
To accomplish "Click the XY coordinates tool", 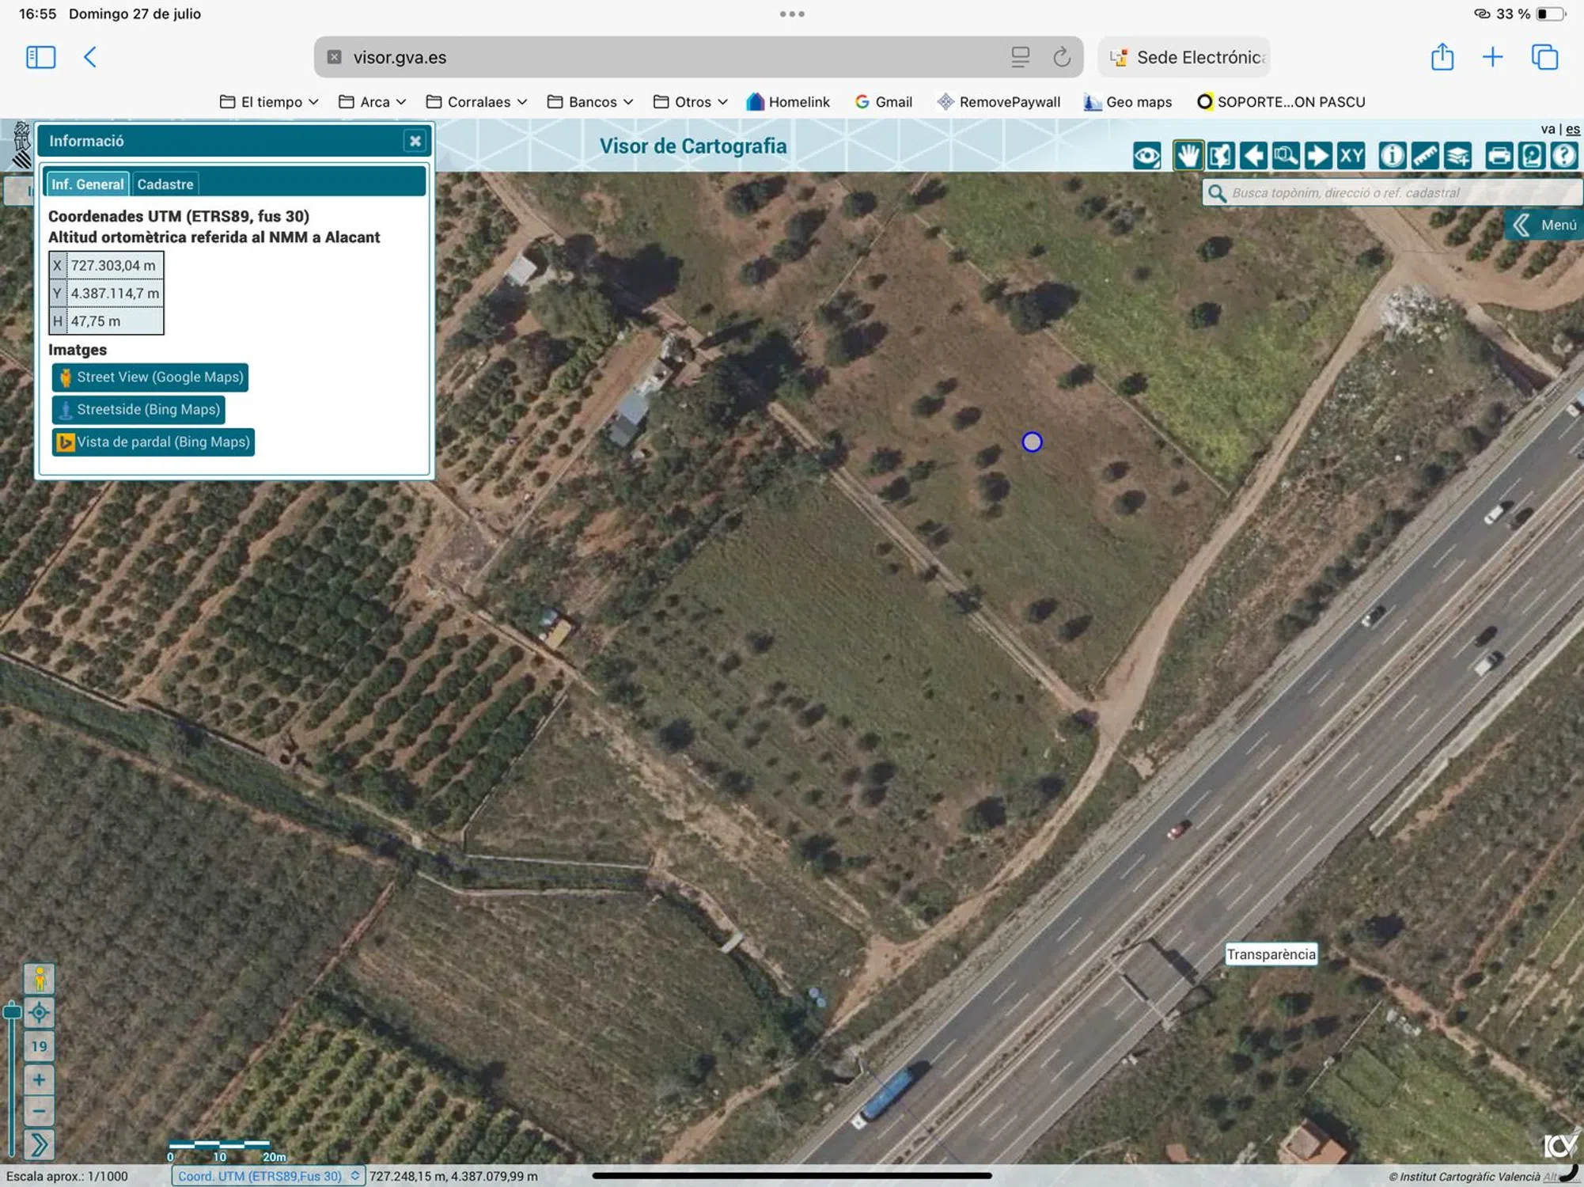I will (x=1351, y=156).
